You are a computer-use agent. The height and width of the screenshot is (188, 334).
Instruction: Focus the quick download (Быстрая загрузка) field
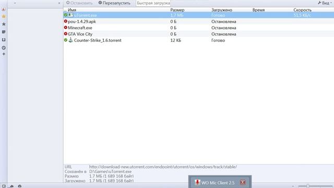pyautogui.click(x=153, y=3)
